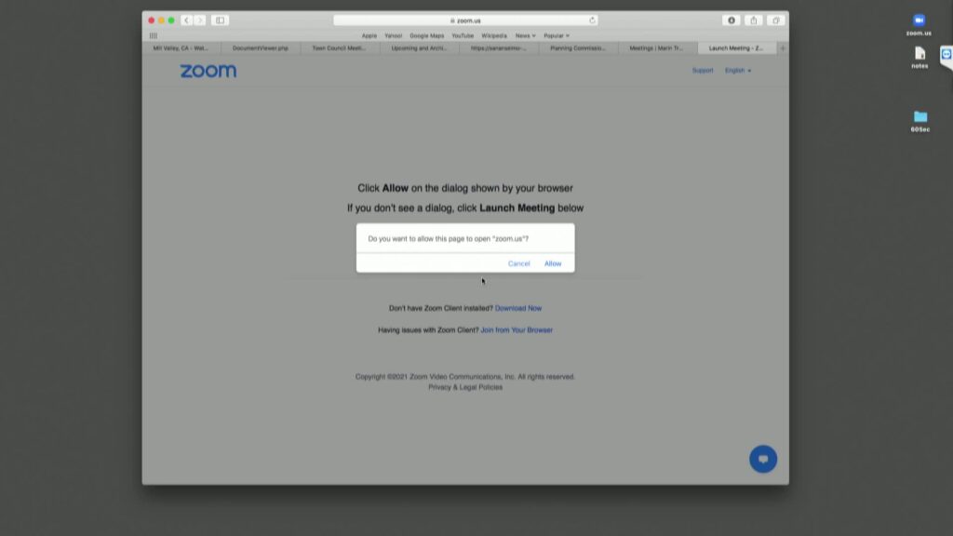Open the Google Maps bookmark

(426, 36)
